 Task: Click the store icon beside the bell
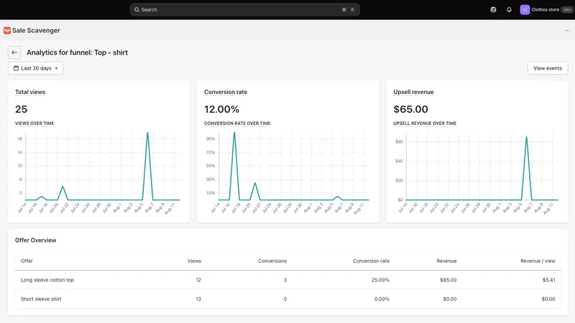pyautogui.click(x=493, y=9)
